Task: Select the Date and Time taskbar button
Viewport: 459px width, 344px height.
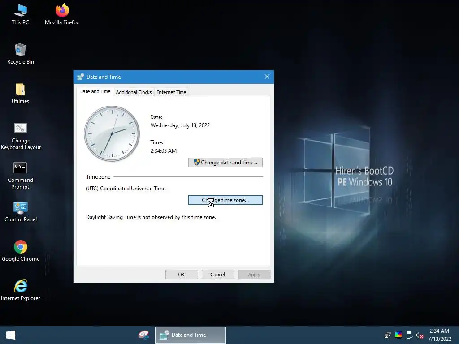Action: point(190,335)
